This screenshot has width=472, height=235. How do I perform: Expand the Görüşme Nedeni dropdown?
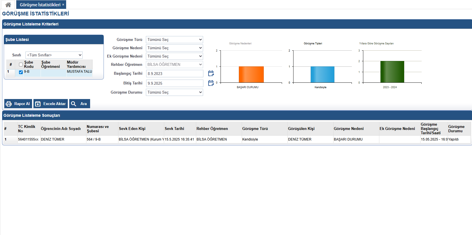tap(174, 48)
